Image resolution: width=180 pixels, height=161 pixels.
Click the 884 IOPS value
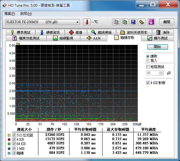pyautogui.click(x=57, y=153)
